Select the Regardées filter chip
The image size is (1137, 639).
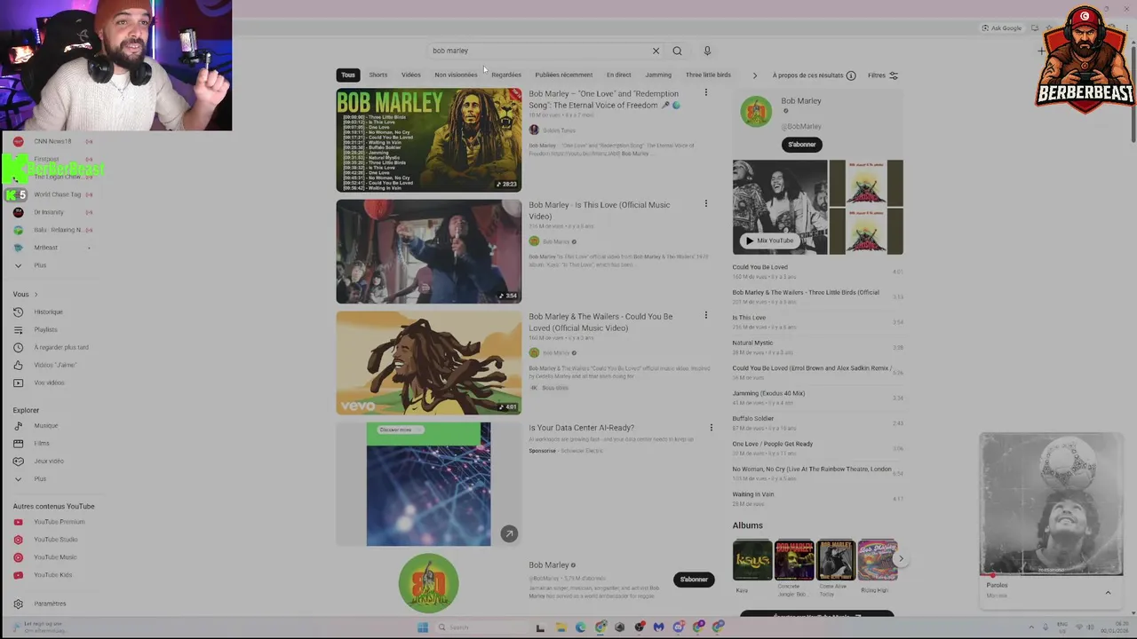(506, 75)
